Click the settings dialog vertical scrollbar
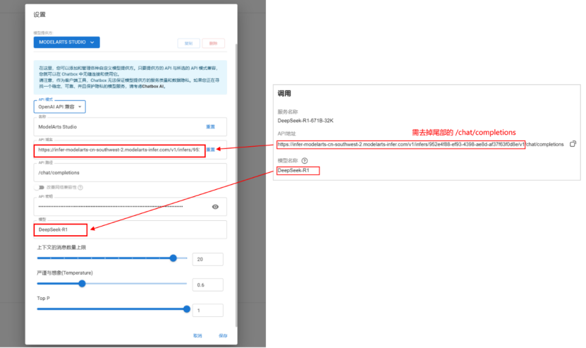Screen dimensions: 586x348 tap(236, 185)
